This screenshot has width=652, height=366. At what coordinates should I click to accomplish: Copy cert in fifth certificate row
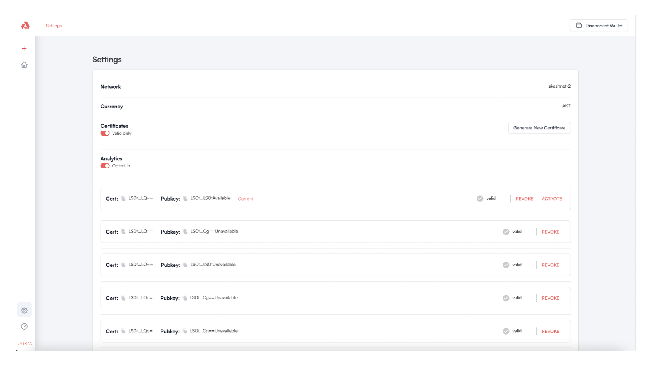point(123,331)
